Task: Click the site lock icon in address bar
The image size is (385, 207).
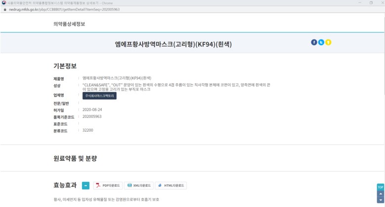Action: pos(4,9)
